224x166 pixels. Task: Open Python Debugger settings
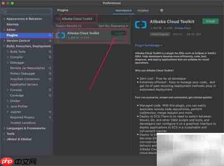tap(22, 73)
